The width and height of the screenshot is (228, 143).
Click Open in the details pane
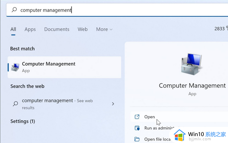pos(179,117)
